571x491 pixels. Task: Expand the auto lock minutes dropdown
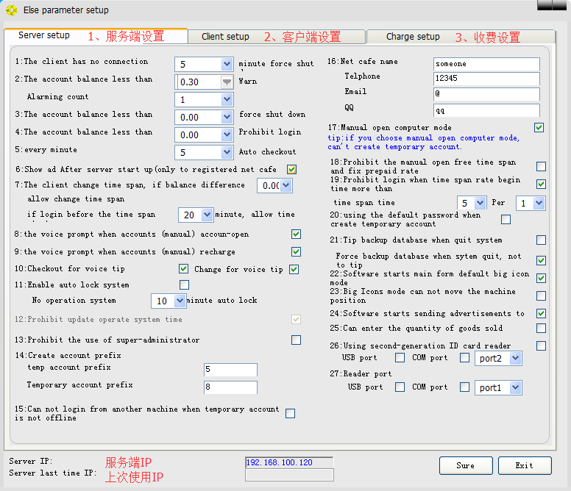click(x=179, y=301)
